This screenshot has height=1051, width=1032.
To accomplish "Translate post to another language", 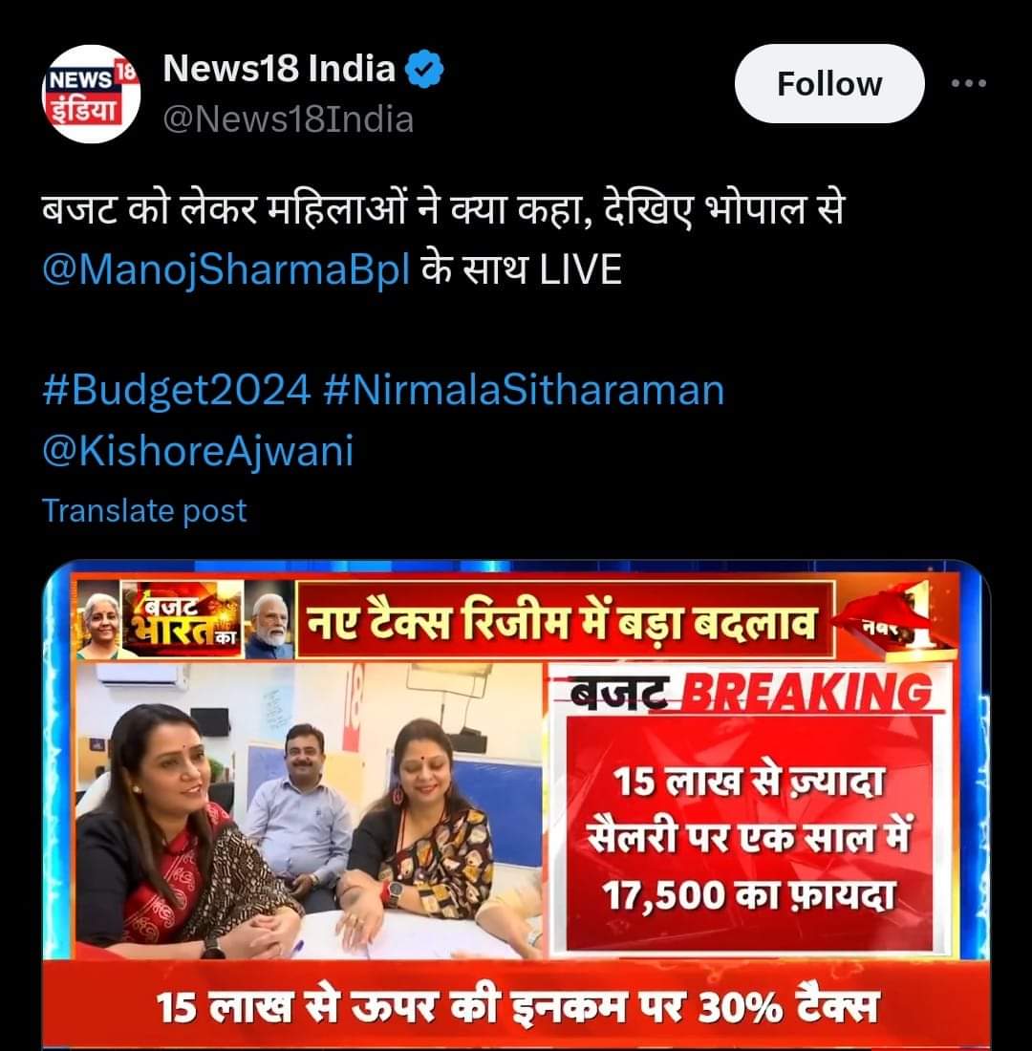I will pos(144,511).
